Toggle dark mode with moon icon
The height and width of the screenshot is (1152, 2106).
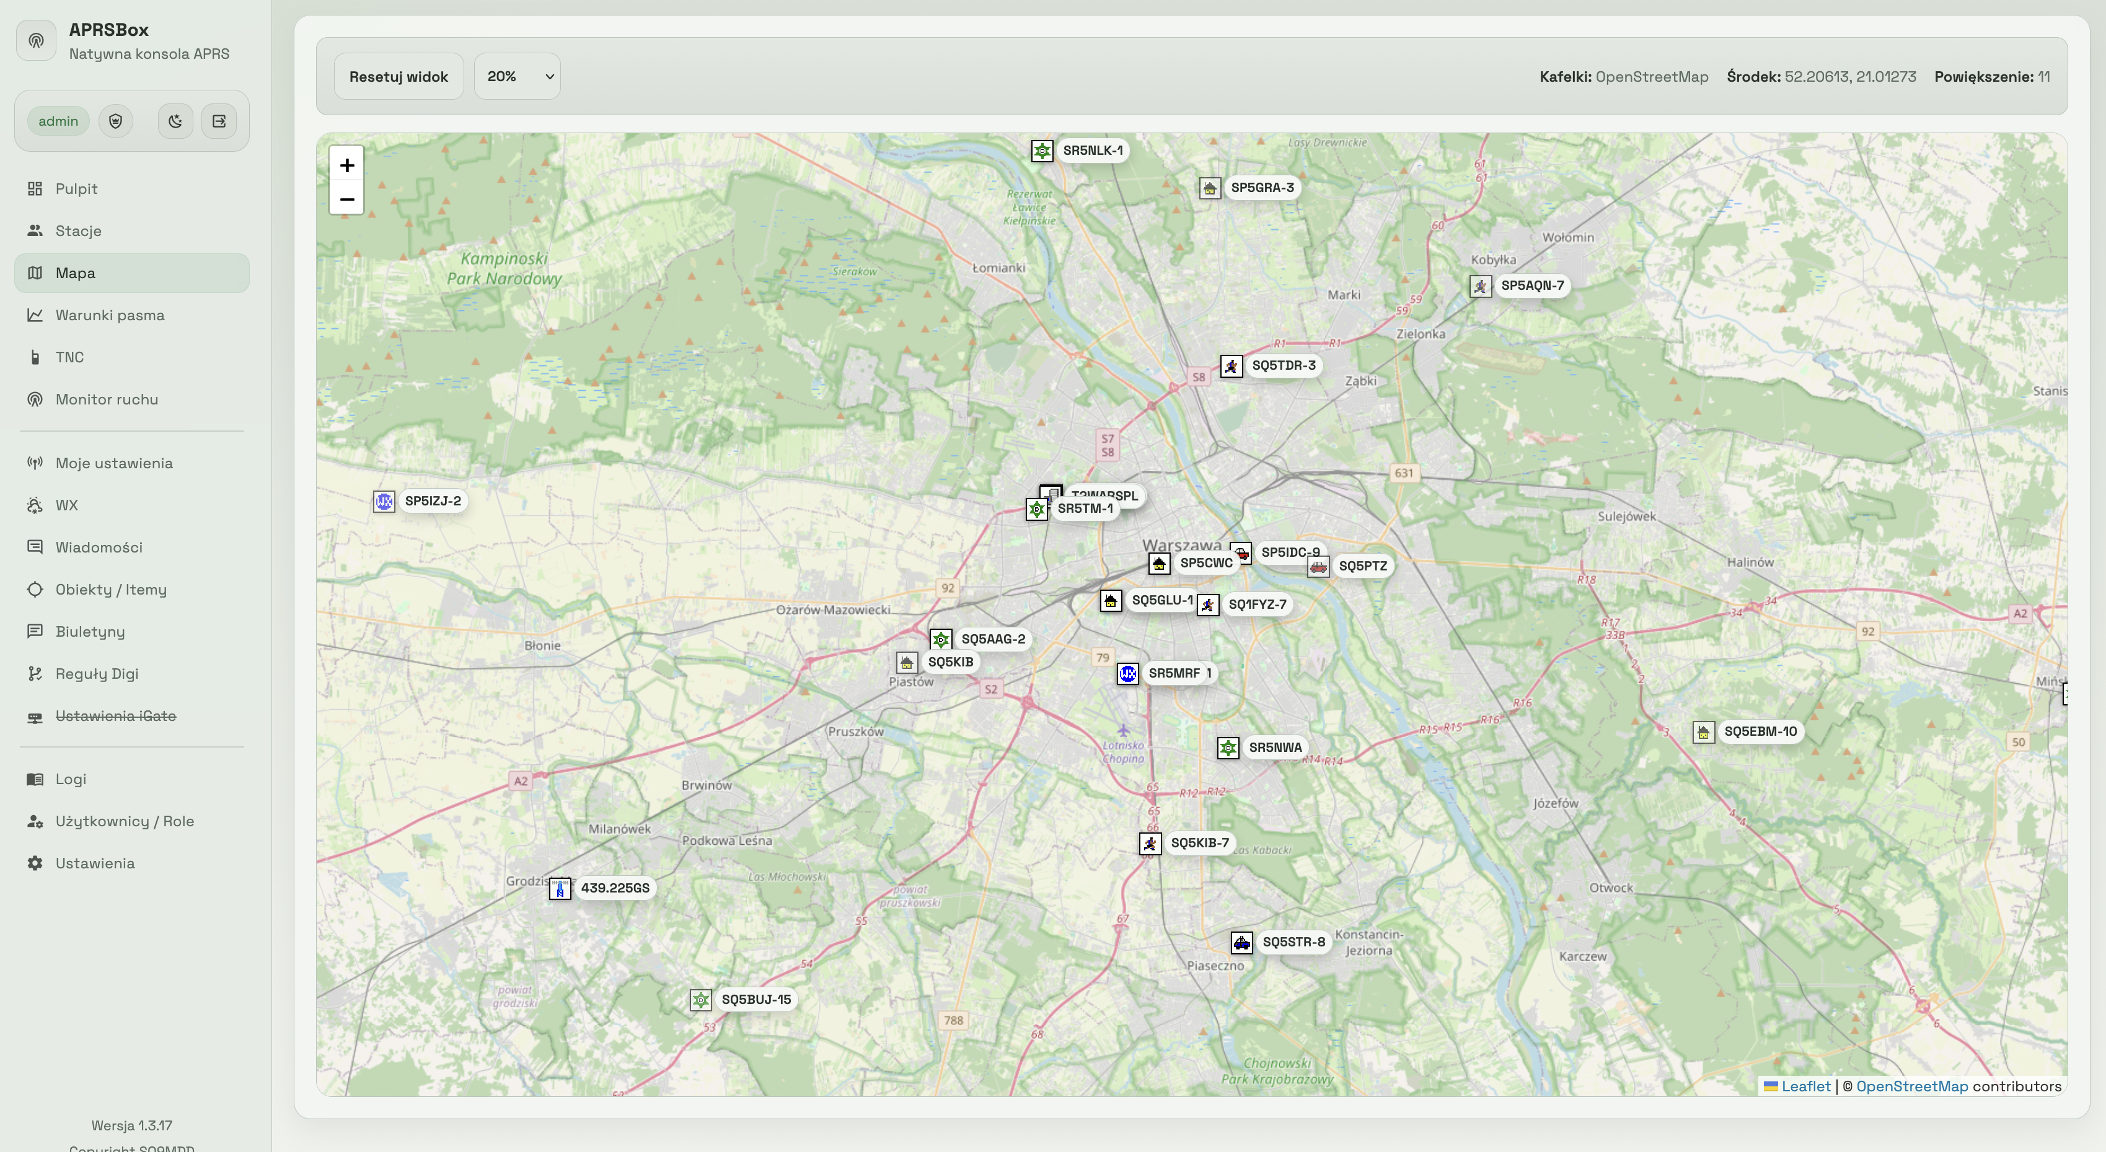[x=175, y=121]
